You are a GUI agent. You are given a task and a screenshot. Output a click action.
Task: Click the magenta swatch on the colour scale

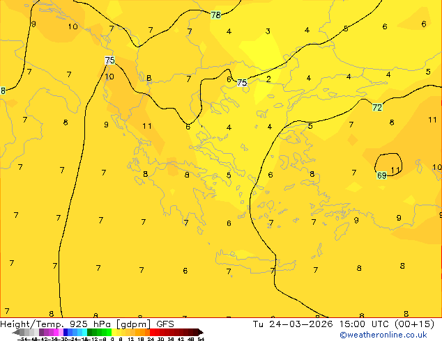56,332
